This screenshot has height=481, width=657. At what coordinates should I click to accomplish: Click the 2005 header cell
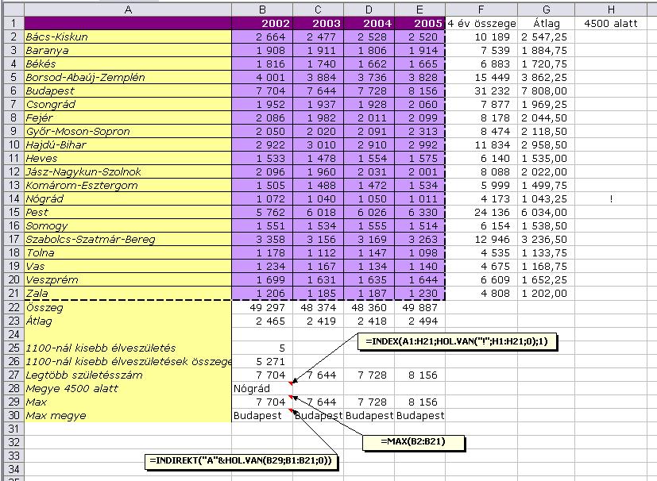pyautogui.click(x=419, y=24)
